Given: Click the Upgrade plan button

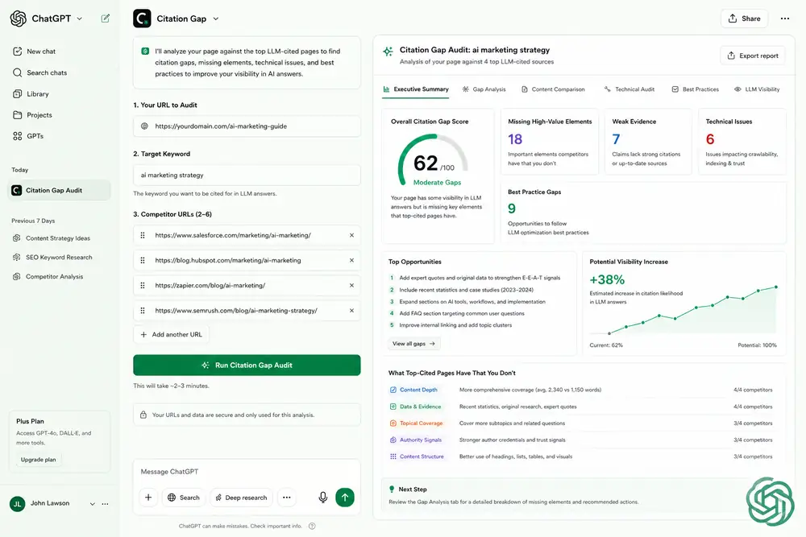Looking at the screenshot, I should (39, 460).
